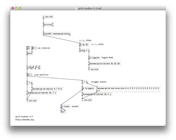Select the dac~ audio output object
The image size is (176, 140).
coord(63,112)
